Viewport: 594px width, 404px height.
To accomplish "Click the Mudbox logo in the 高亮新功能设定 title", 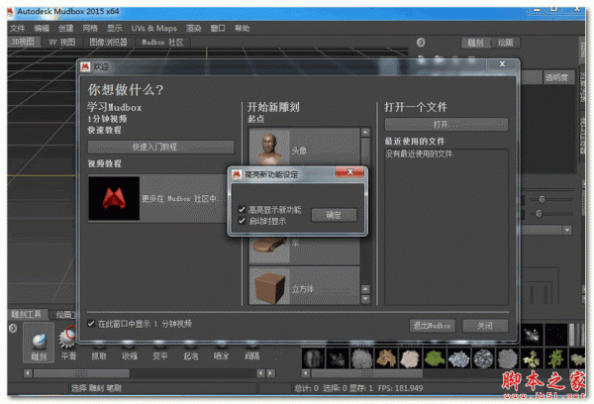I will coord(237,174).
